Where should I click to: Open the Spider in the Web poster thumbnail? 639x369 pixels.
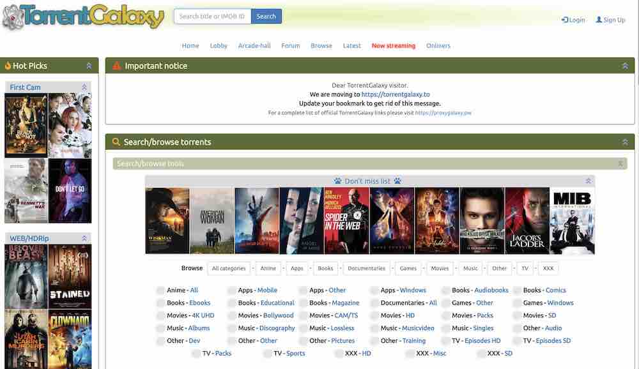coord(346,219)
